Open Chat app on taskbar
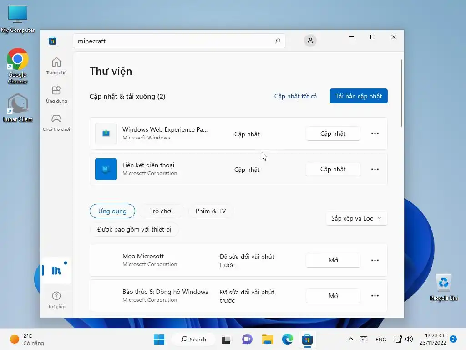 (247, 339)
